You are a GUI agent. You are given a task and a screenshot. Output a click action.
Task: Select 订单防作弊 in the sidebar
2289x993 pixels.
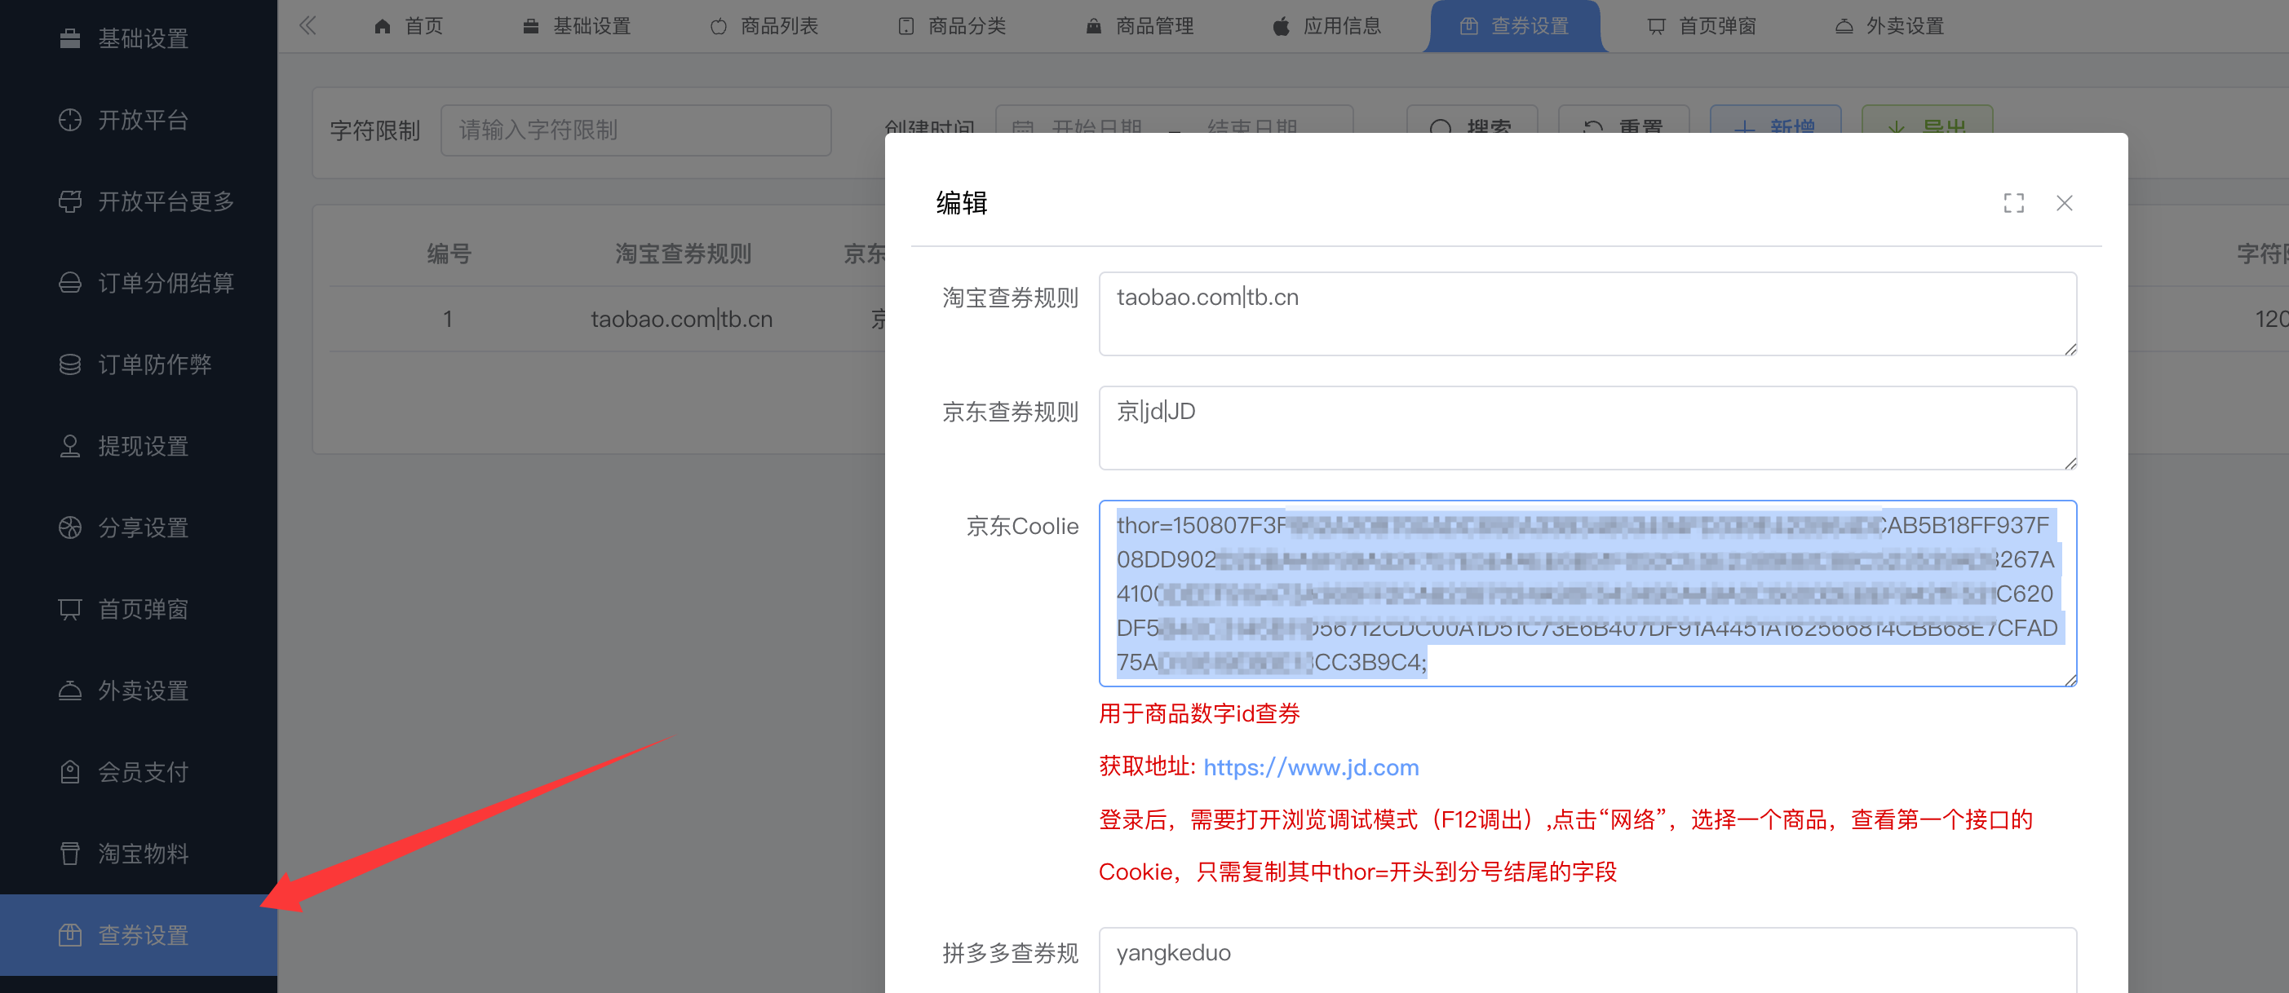coord(153,364)
